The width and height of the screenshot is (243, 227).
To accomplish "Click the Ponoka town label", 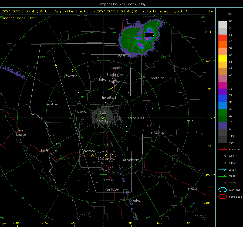I will coord(123,56).
